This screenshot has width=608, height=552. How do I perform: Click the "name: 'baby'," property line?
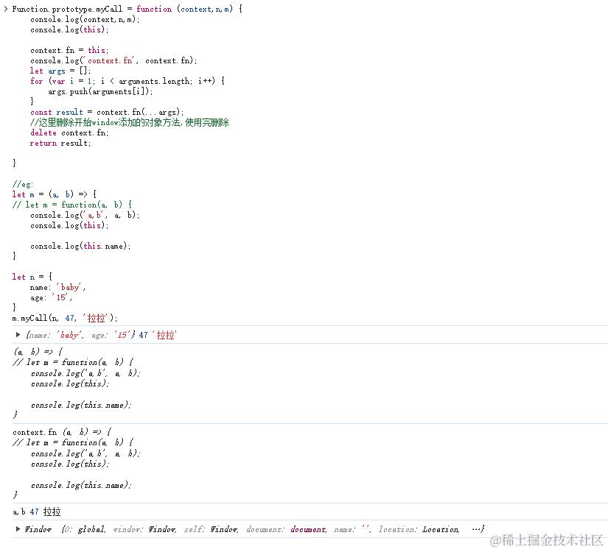(x=57, y=288)
